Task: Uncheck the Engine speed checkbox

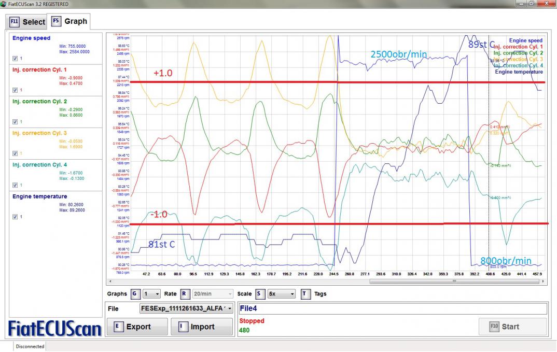Action: (x=15, y=59)
